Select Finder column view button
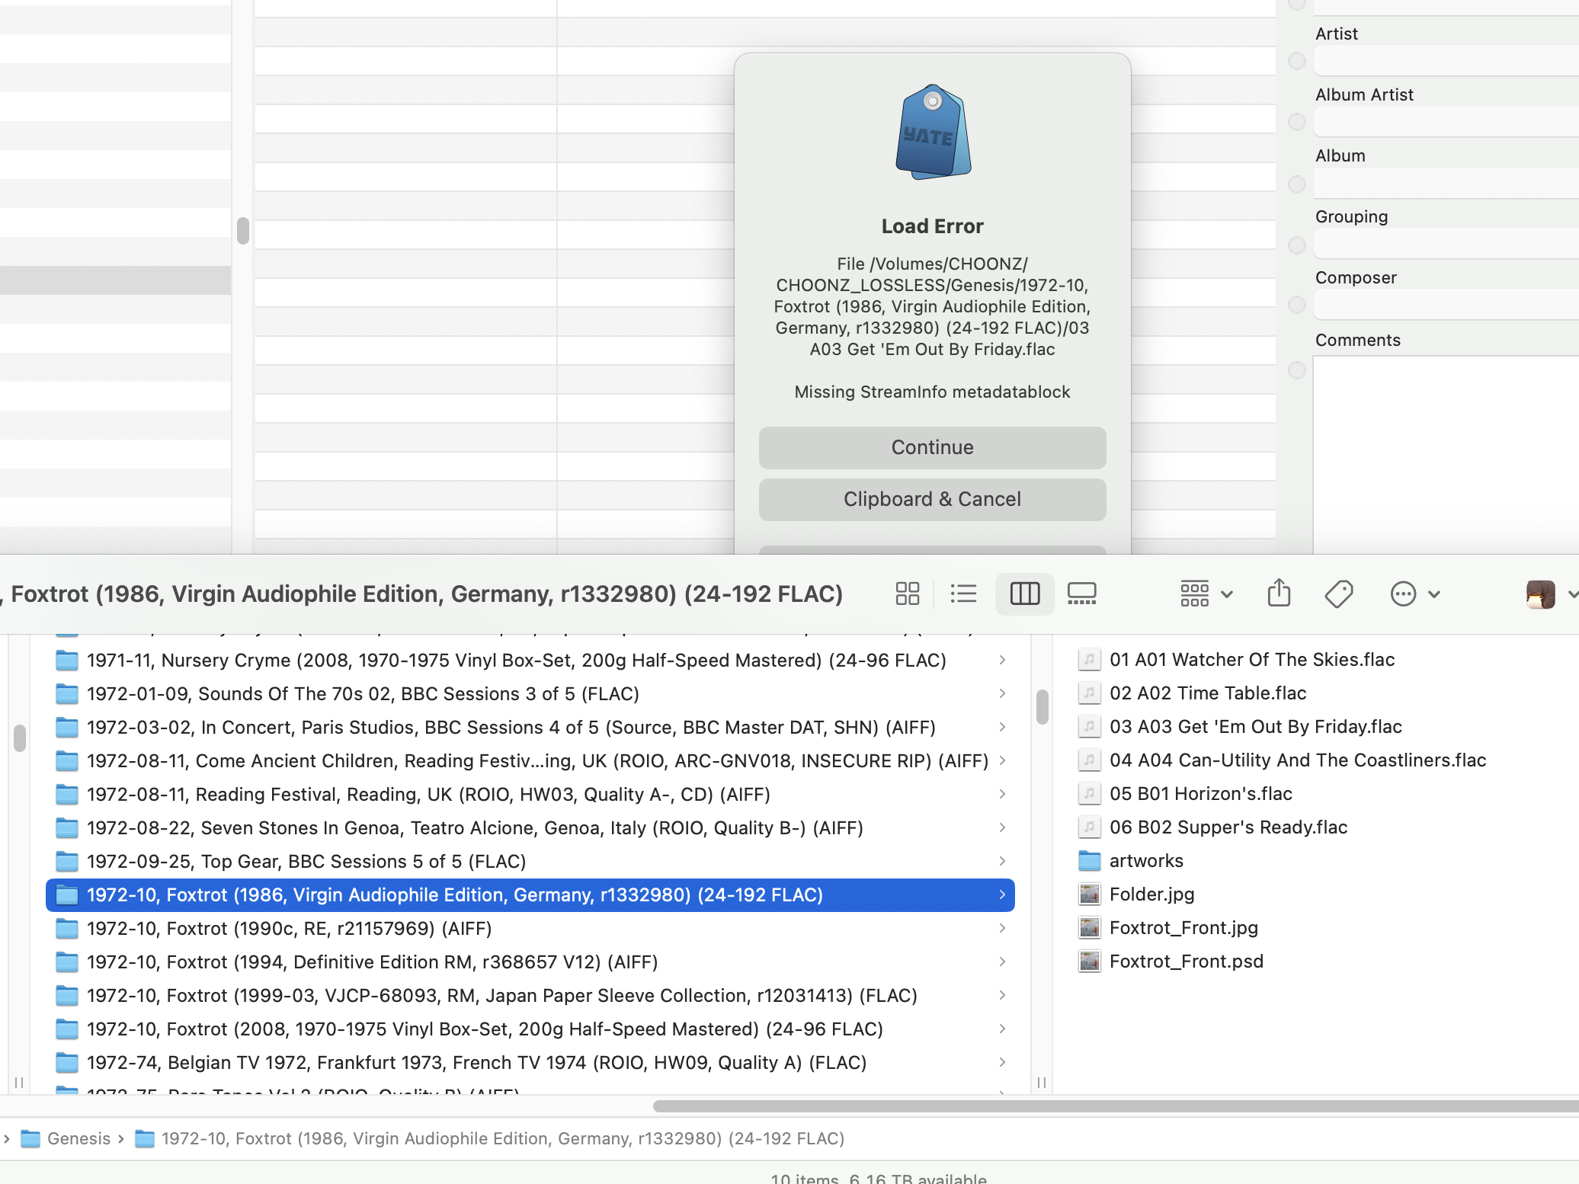This screenshot has width=1579, height=1184. tap(1024, 594)
